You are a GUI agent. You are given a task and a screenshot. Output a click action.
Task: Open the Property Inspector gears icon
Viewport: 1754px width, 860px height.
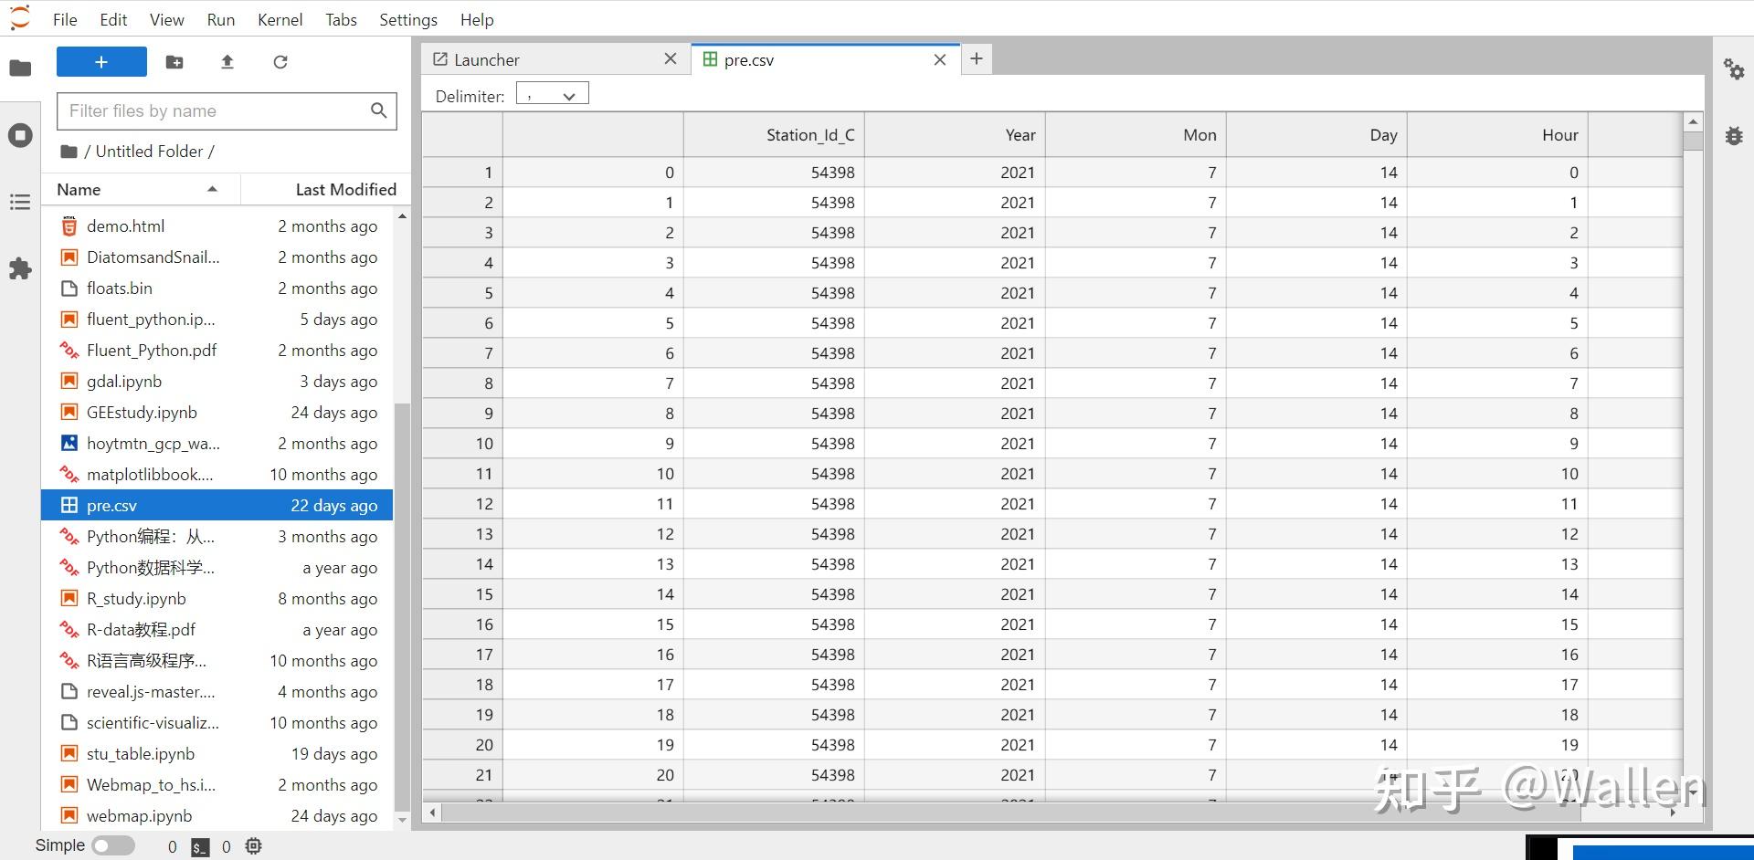click(x=1733, y=68)
